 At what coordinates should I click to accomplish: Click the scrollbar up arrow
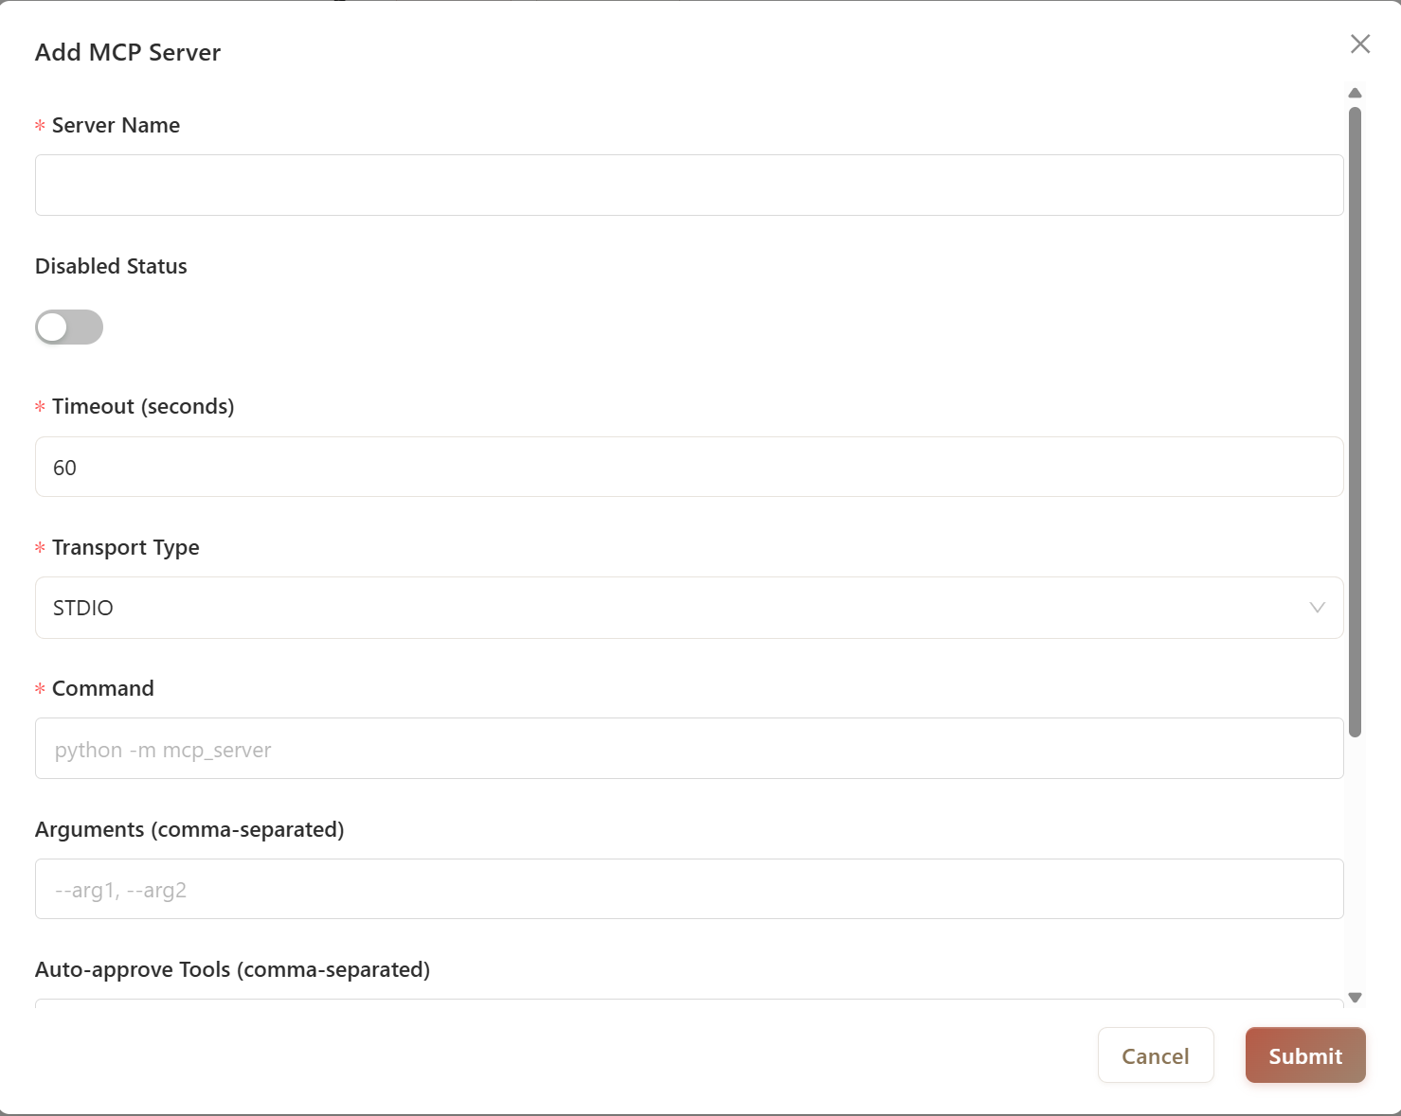point(1355,92)
